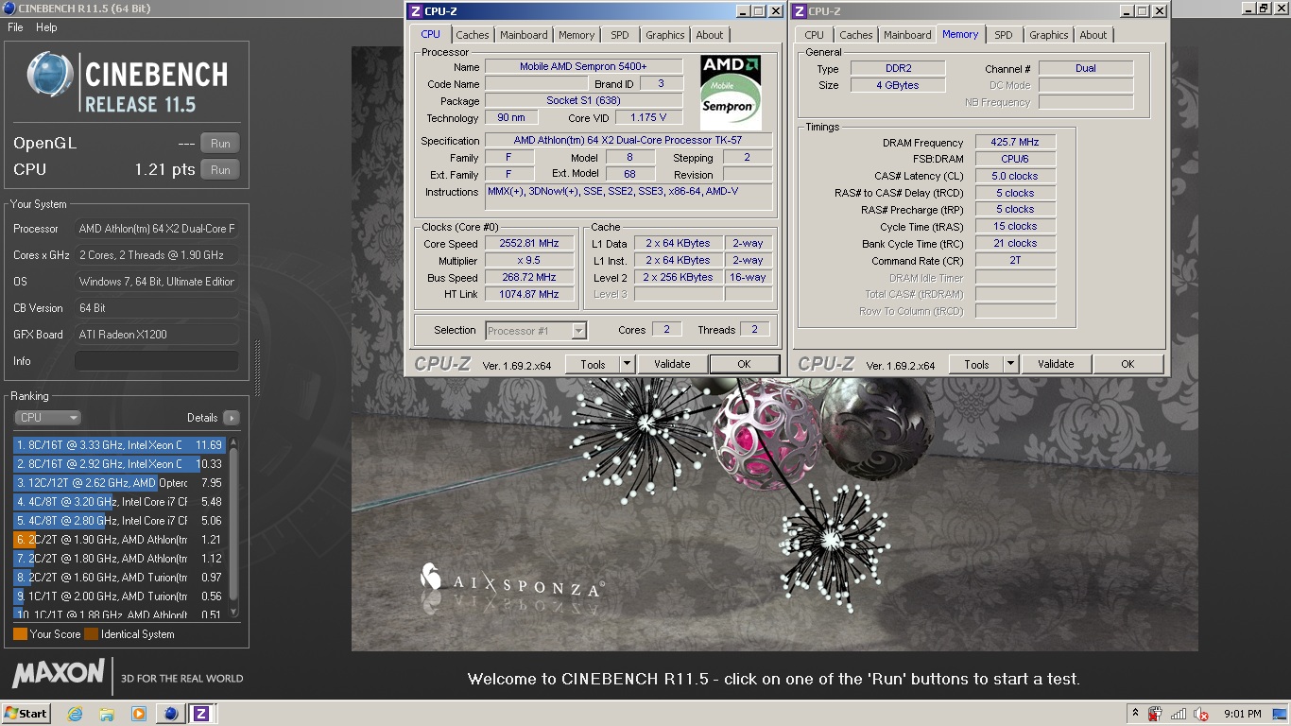The width and height of the screenshot is (1291, 726).
Task: Click Core Speed value 2552.81 MHz
Action: (x=529, y=243)
